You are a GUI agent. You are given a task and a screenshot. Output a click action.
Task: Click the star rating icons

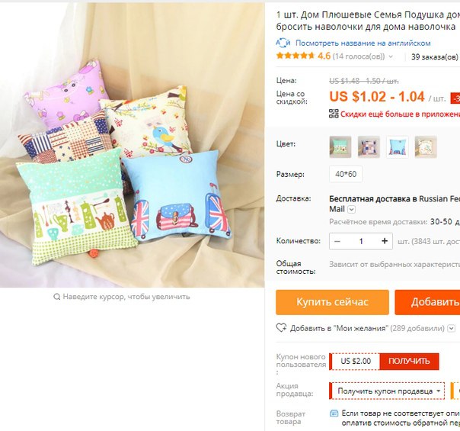point(295,56)
